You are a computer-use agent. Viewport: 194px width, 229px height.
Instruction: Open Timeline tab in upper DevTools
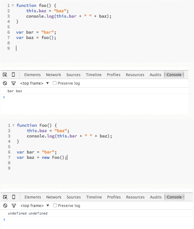pyautogui.click(x=94, y=75)
